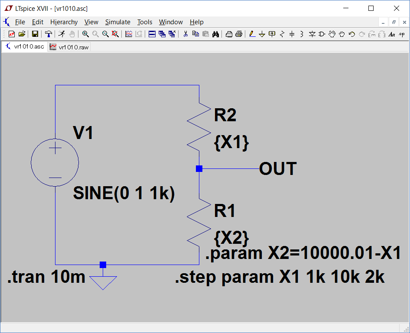Select the Draw Wire pencil tool
This screenshot has width=410, height=333.
pyautogui.click(x=252, y=34)
